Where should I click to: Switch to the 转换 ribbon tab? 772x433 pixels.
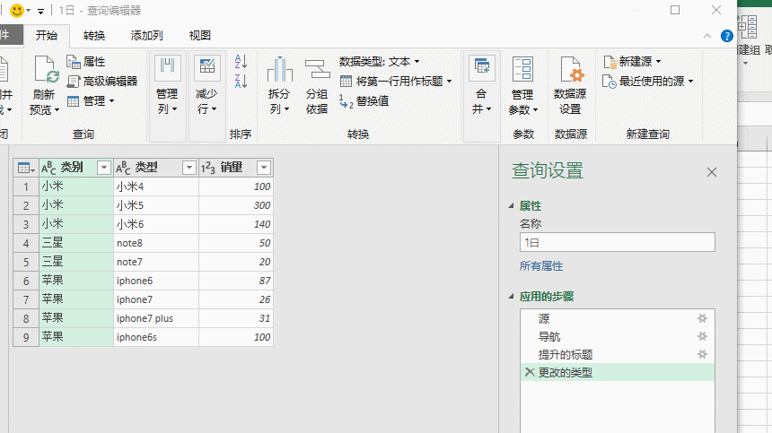tap(94, 35)
